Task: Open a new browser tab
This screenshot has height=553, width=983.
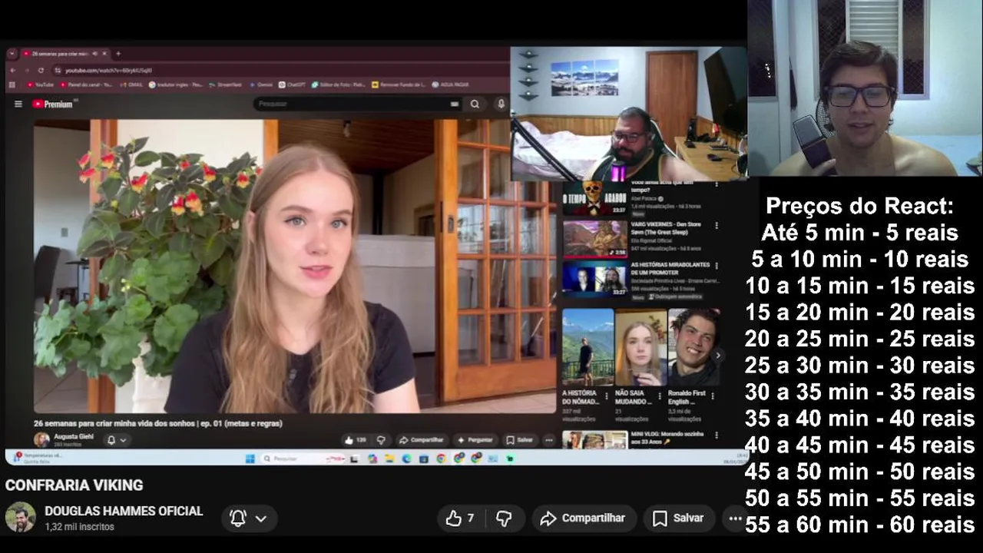Action: [x=118, y=54]
